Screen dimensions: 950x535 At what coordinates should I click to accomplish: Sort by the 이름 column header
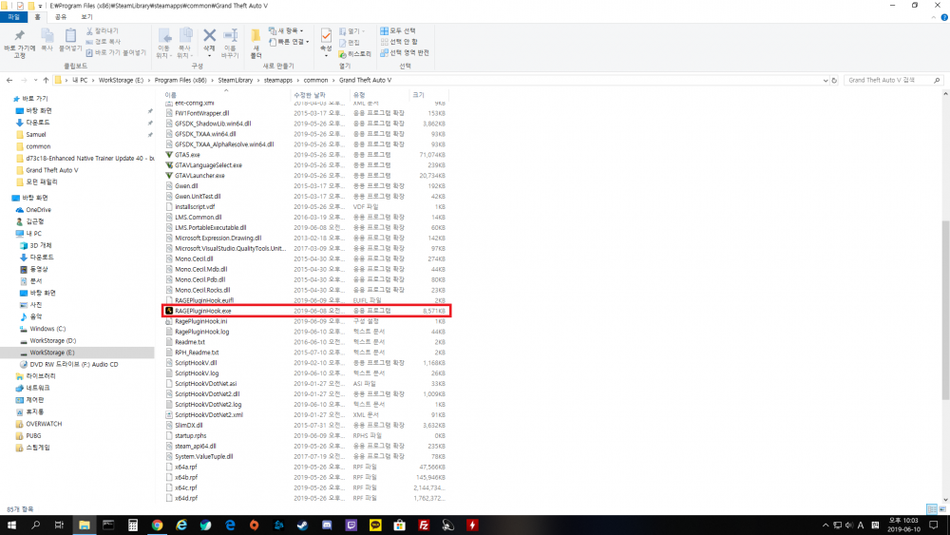point(226,94)
